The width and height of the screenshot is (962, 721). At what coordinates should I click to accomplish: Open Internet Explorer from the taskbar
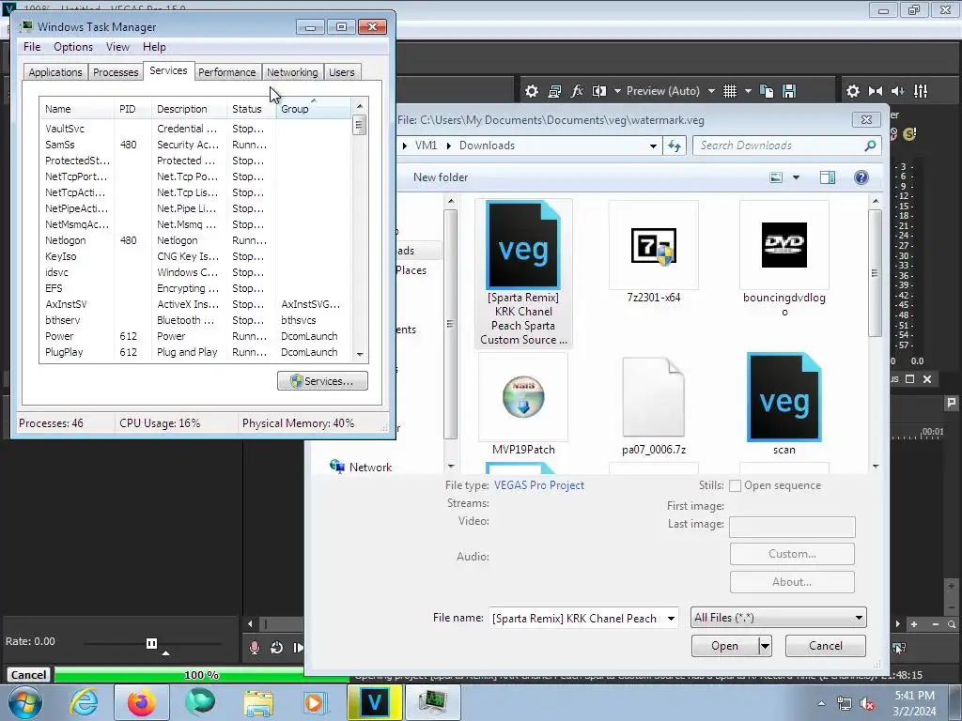coord(84,702)
